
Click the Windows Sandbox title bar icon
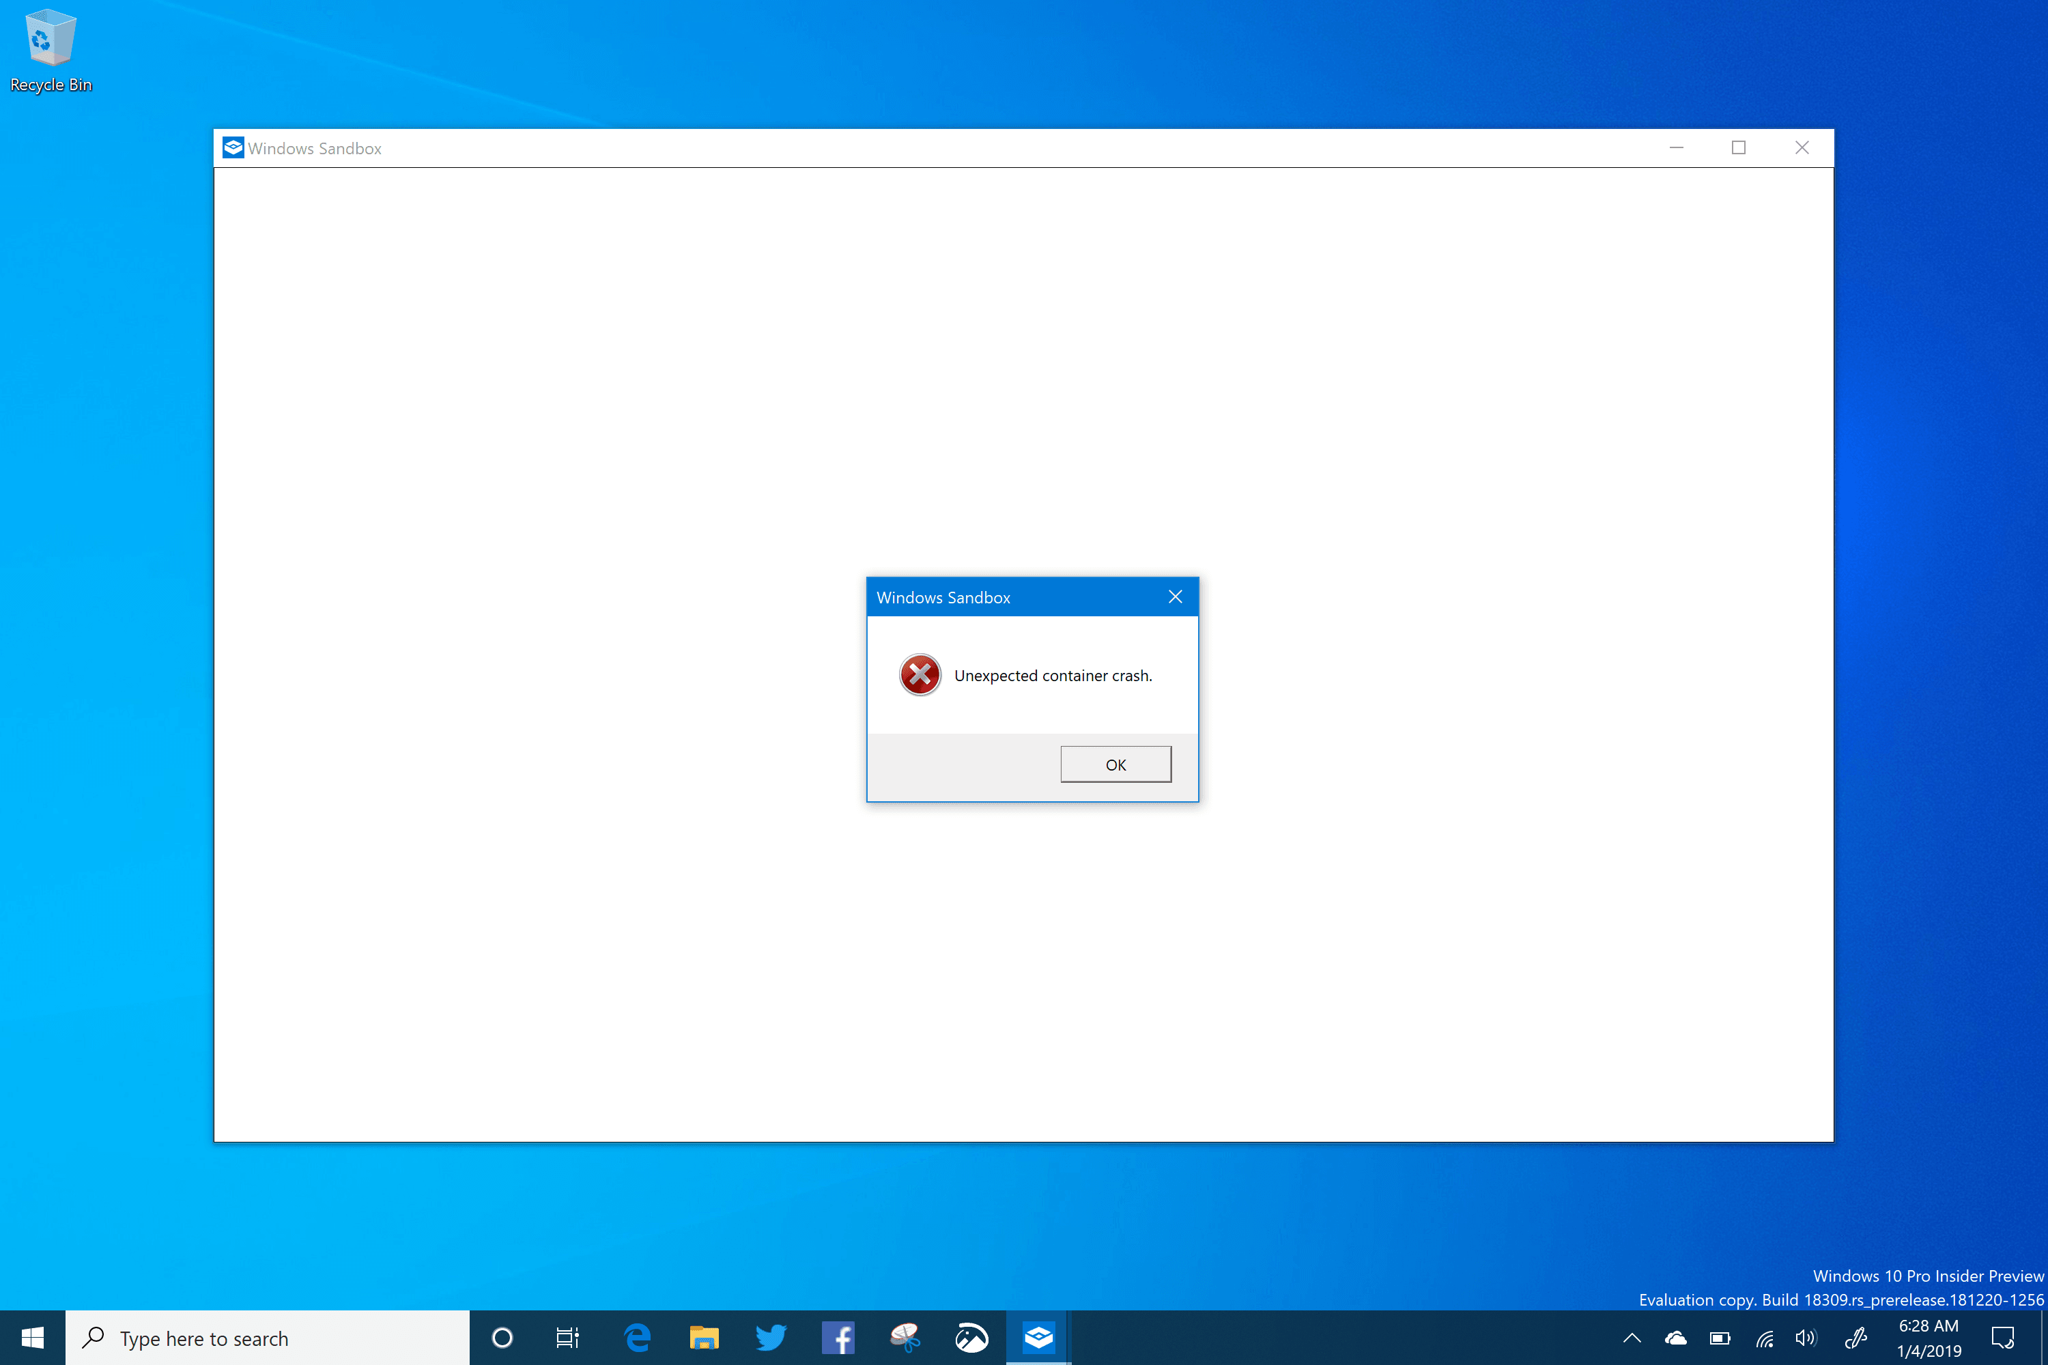(233, 148)
